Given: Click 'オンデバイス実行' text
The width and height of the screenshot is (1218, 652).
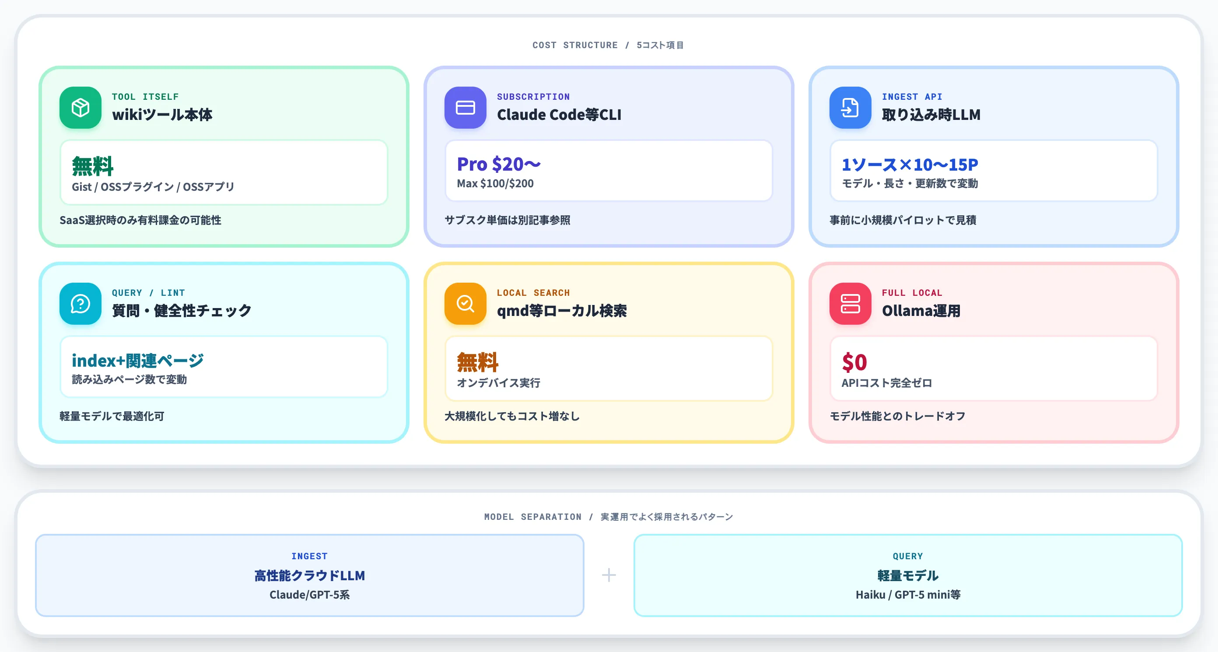Looking at the screenshot, I should (x=498, y=383).
